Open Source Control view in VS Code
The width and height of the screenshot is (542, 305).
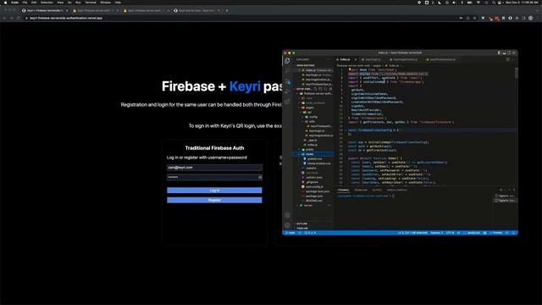[287, 82]
